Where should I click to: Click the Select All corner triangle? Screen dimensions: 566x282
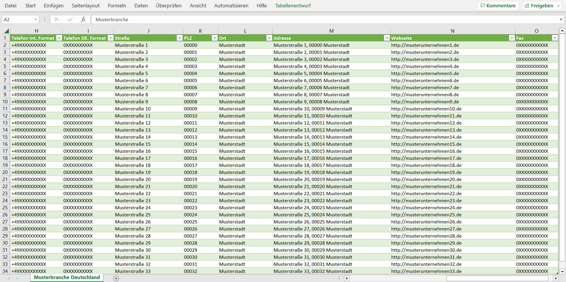(6, 31)
